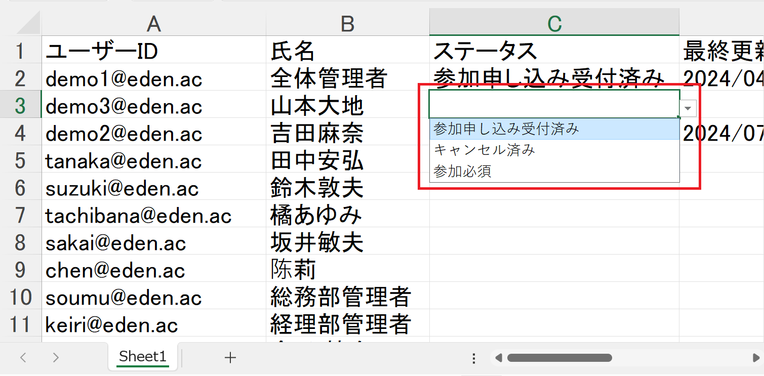Select cell containing demo1@eden.ac

point(154,77)
